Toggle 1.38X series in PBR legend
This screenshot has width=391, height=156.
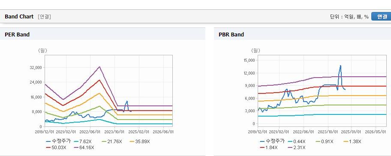click(352, 141)
